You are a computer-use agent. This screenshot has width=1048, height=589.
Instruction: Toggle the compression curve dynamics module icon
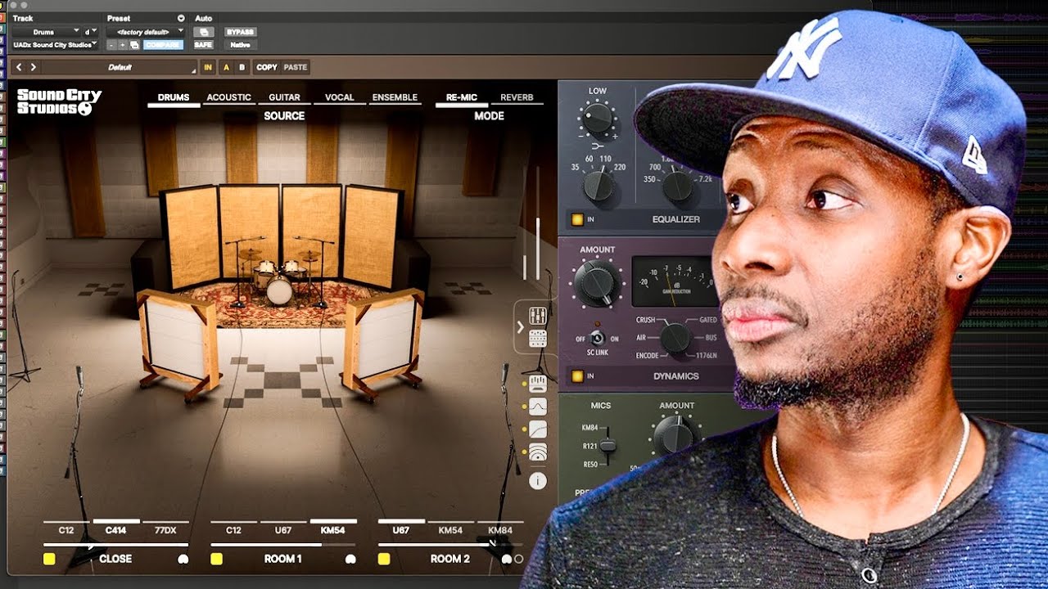point(538,429)
